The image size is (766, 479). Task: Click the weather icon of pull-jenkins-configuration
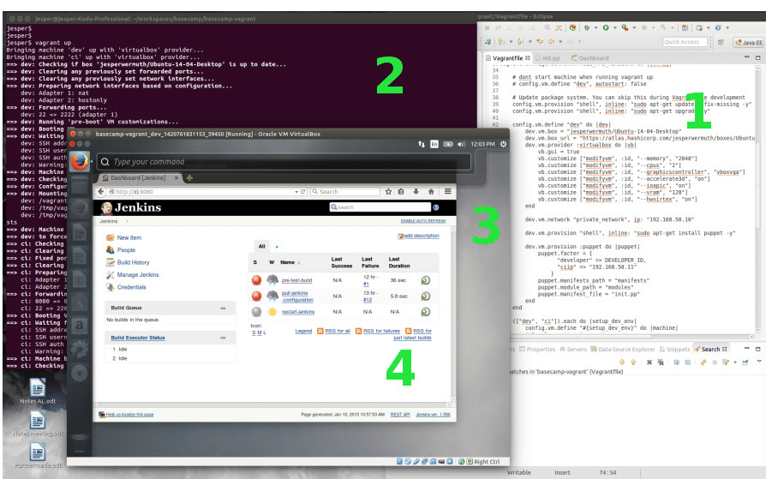pos(272,296)
